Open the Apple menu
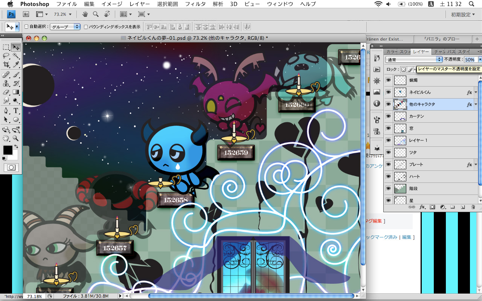The width and height of the screenshot is (482, 301). [x=10, y=4]
